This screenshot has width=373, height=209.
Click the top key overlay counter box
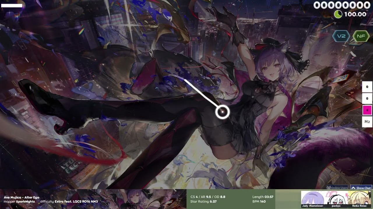pyautogui.click(x=367, y=87)
